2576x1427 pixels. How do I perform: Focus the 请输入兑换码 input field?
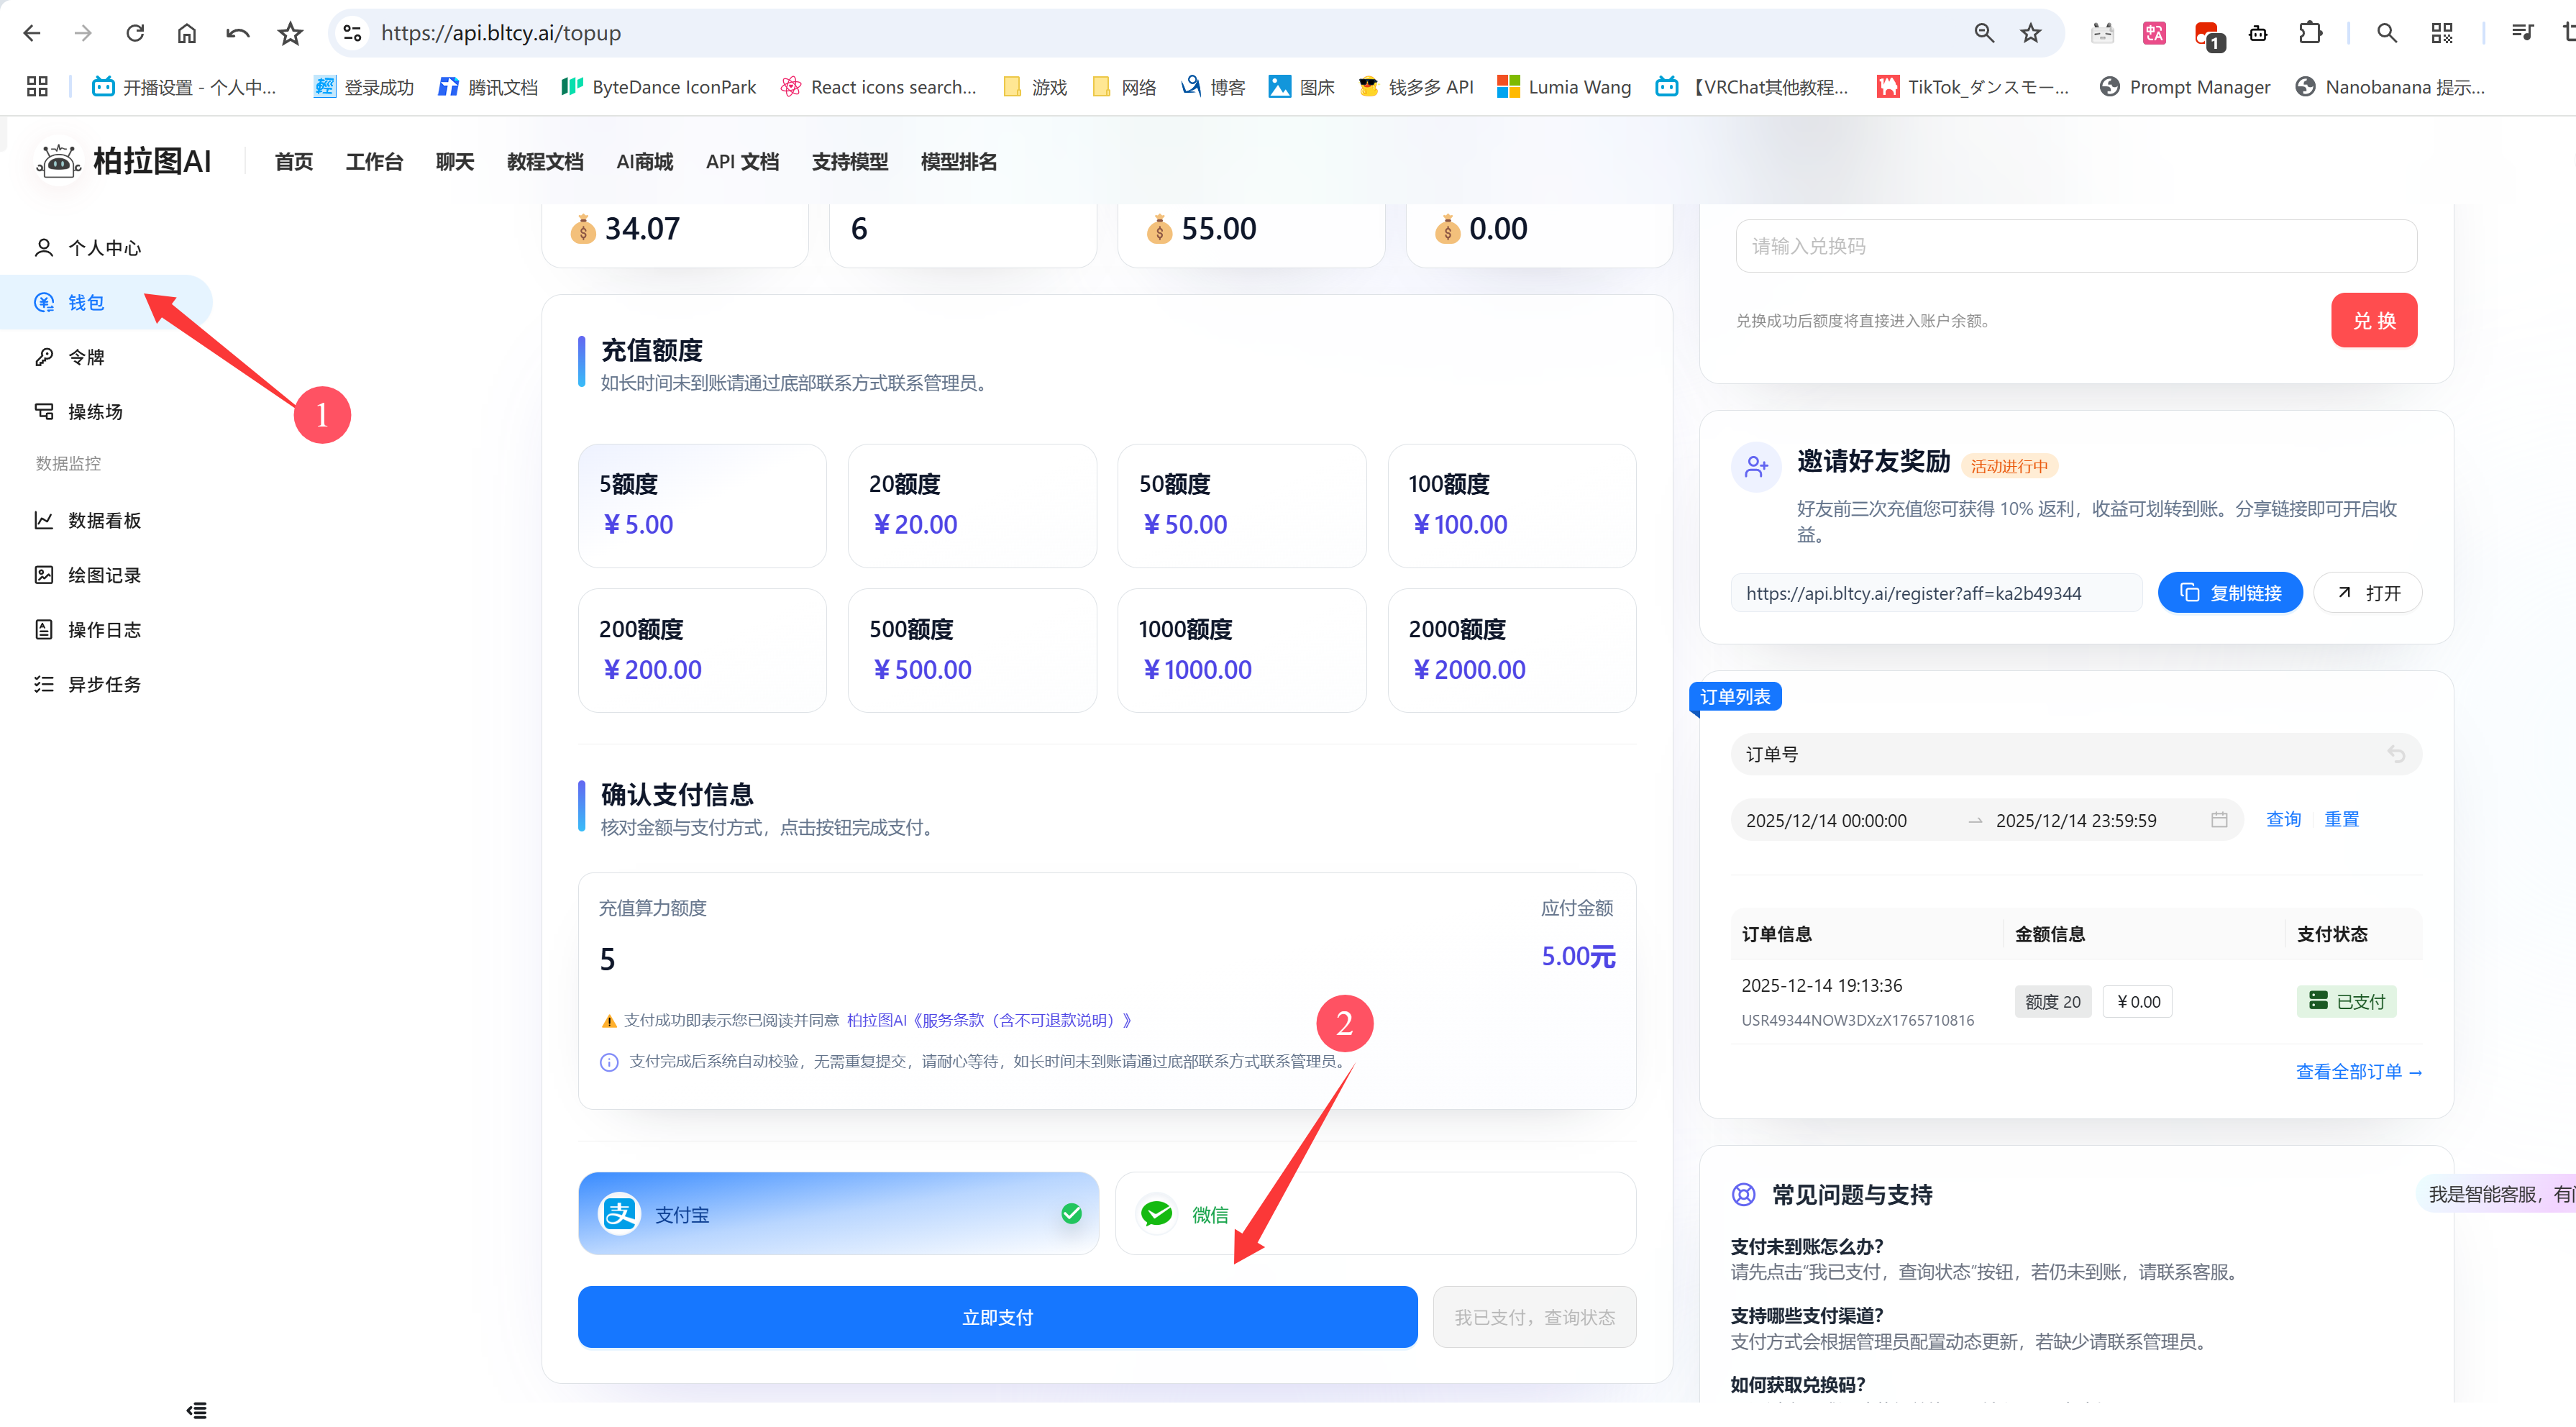2076,246
